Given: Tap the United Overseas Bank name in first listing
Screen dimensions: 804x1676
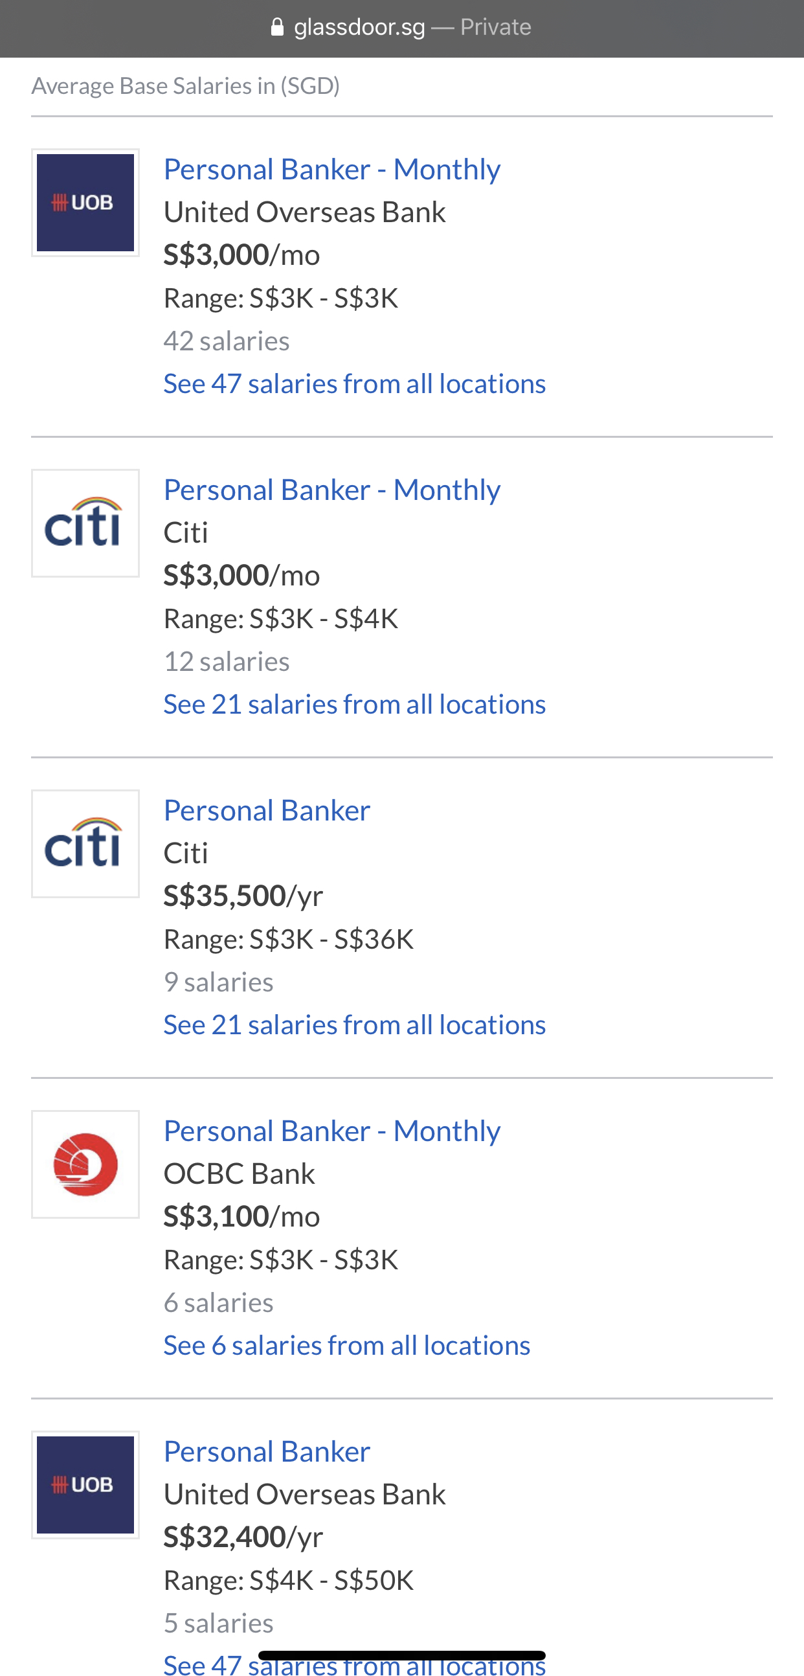Looking at the screenshot, I should [x=304, y=212].
